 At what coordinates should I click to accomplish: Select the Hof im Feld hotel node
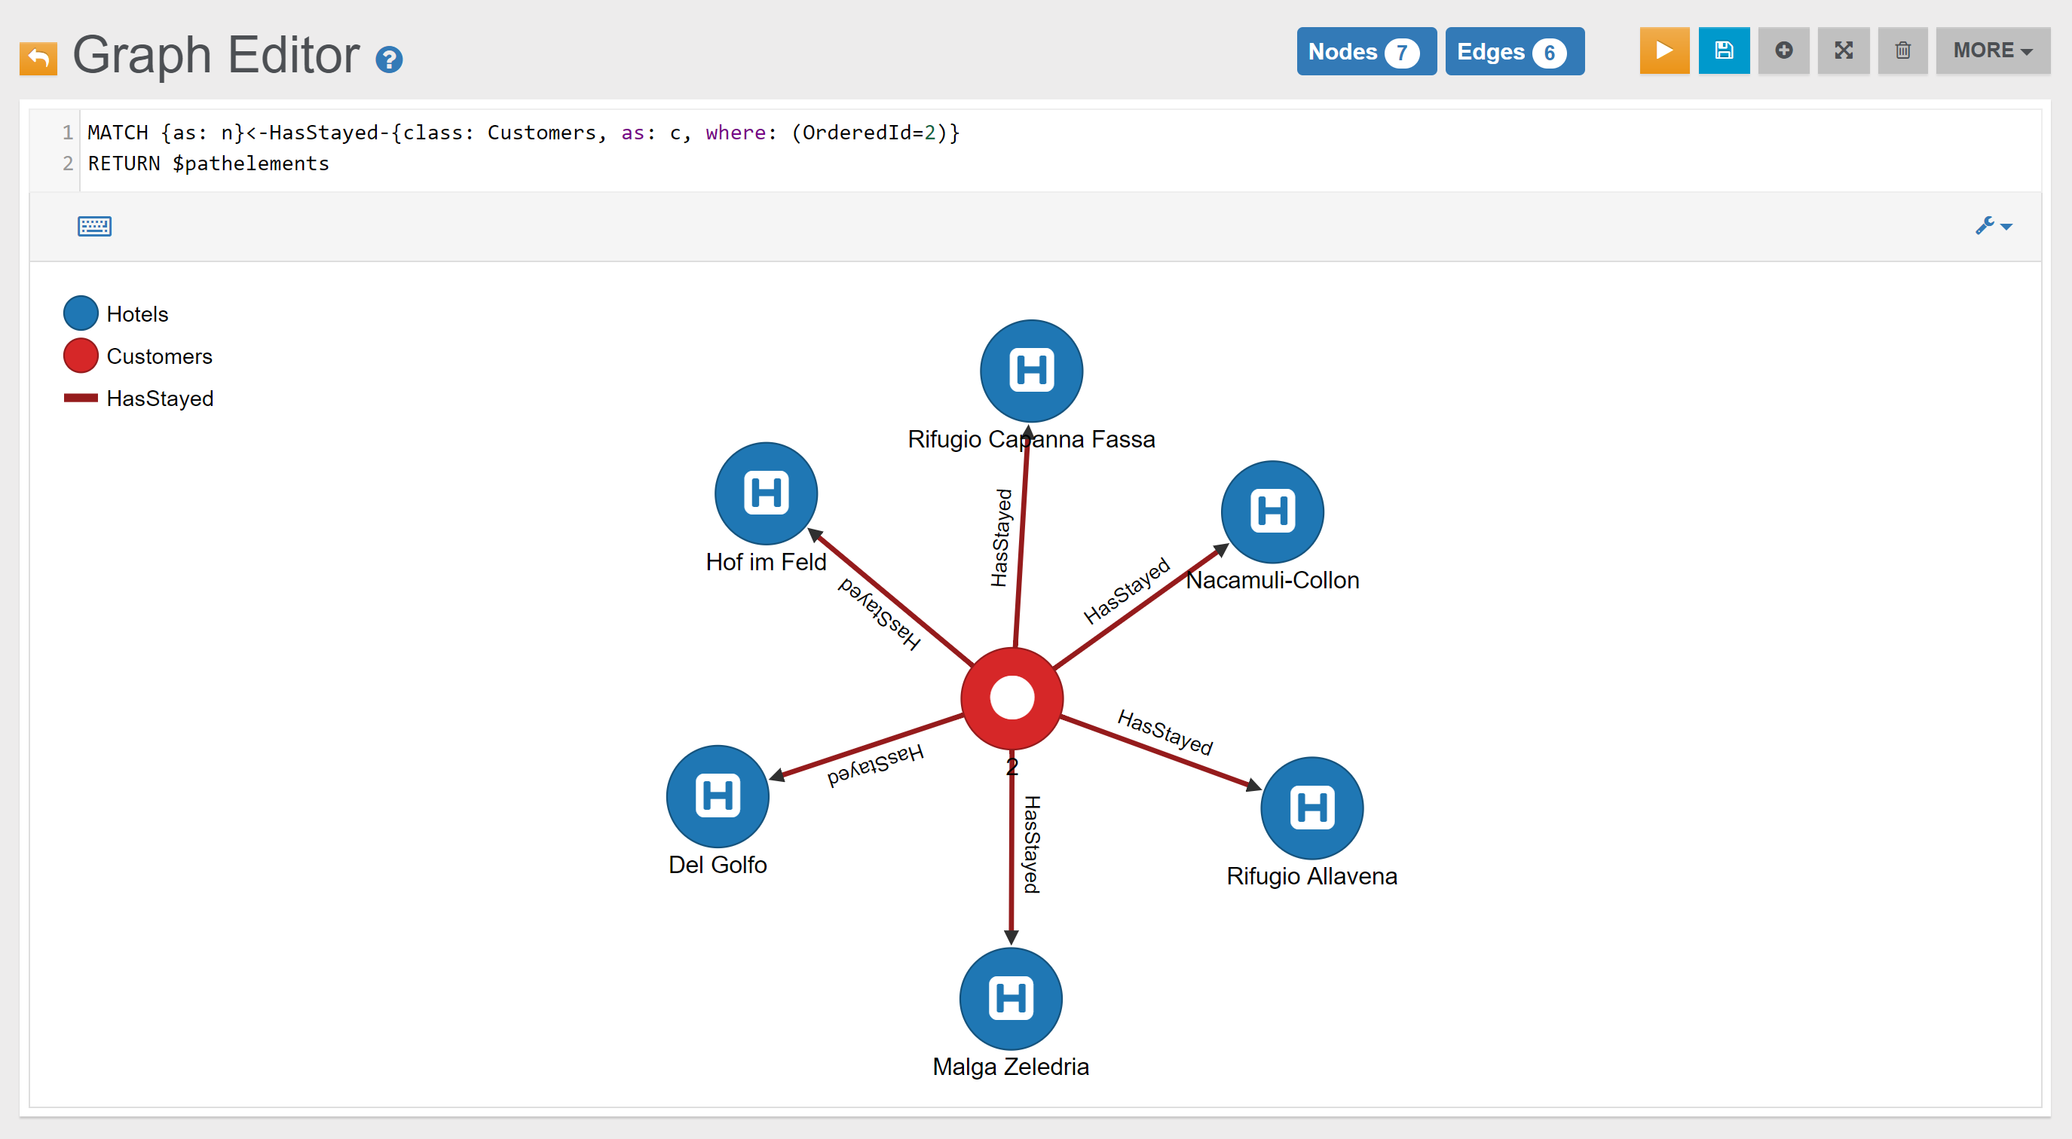[x=766, y=493]
